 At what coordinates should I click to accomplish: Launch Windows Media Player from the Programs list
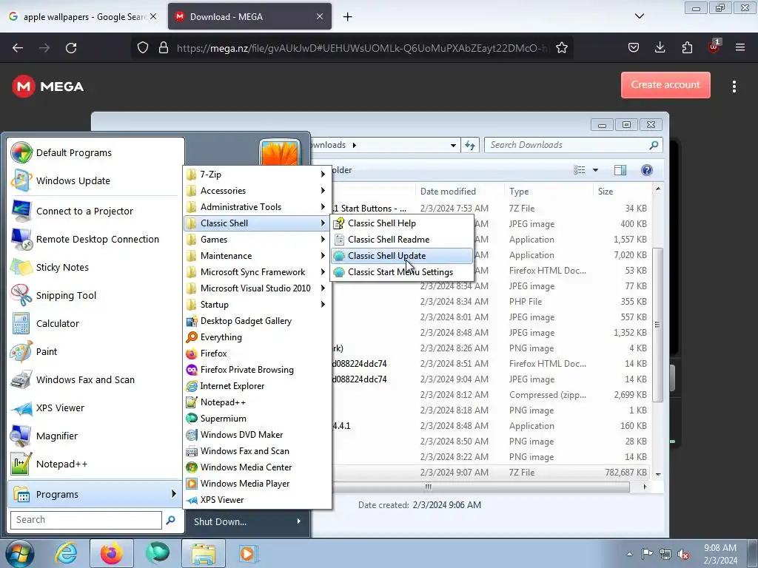pyautogui.click(x=257, y=484)
